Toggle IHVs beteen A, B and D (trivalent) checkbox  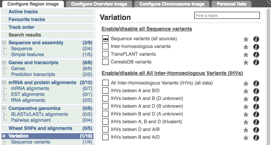pos(105,121)
